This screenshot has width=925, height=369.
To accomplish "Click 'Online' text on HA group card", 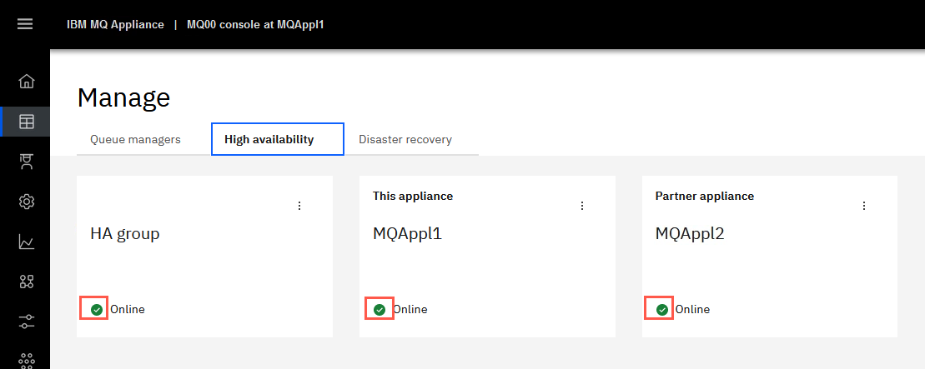I will click(128, 310).
